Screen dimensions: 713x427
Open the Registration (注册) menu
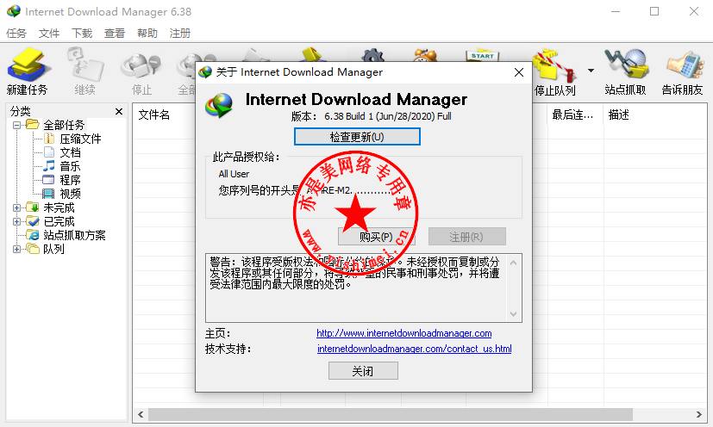click(x=179, y=34)
